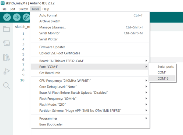The height and width of the screenshot is (135, 183).
Task: Expand Erase All Flash Before Sketch Upload submenu
Action: pos(90,93)
